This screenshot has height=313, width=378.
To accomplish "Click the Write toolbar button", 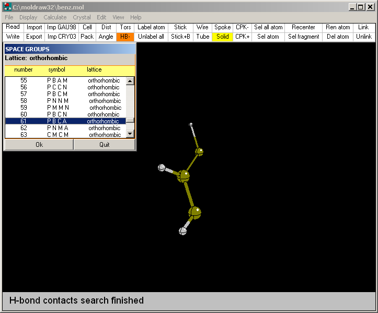I will pyautogui.click(x=13, y=37).
